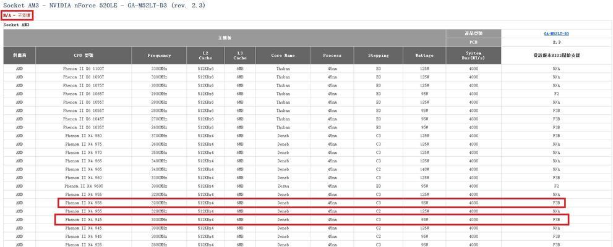Click the L2 Cache column header

[205, 56]
